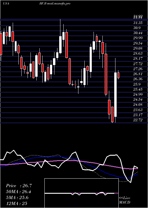Click the 12MA : 25 readout
Screen dimensions: 148x208
(17, 203)
